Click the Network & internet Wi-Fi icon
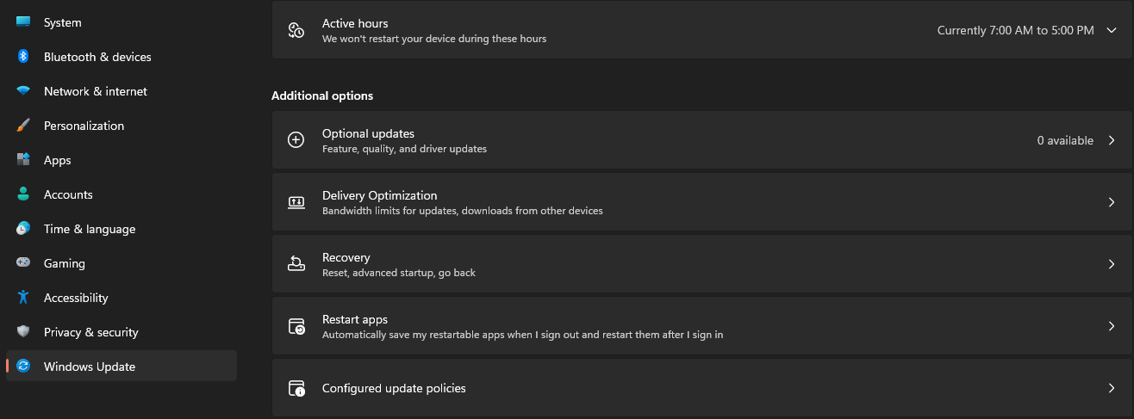 [x=23, y=91]
